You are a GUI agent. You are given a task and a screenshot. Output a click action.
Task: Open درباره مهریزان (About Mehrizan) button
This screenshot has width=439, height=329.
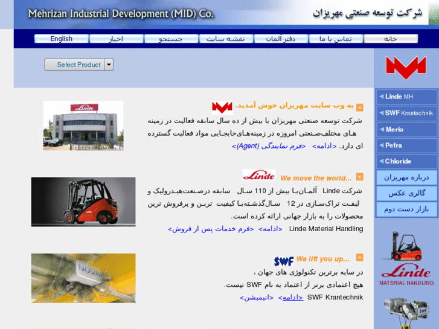tap(406, 177)
